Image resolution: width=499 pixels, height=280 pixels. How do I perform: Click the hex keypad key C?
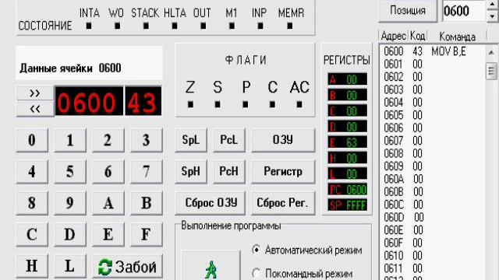click(32, 234)
